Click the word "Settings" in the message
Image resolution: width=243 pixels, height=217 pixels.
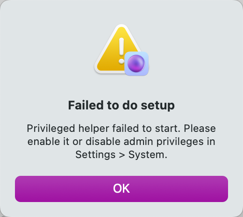click(x=95, y=155)
